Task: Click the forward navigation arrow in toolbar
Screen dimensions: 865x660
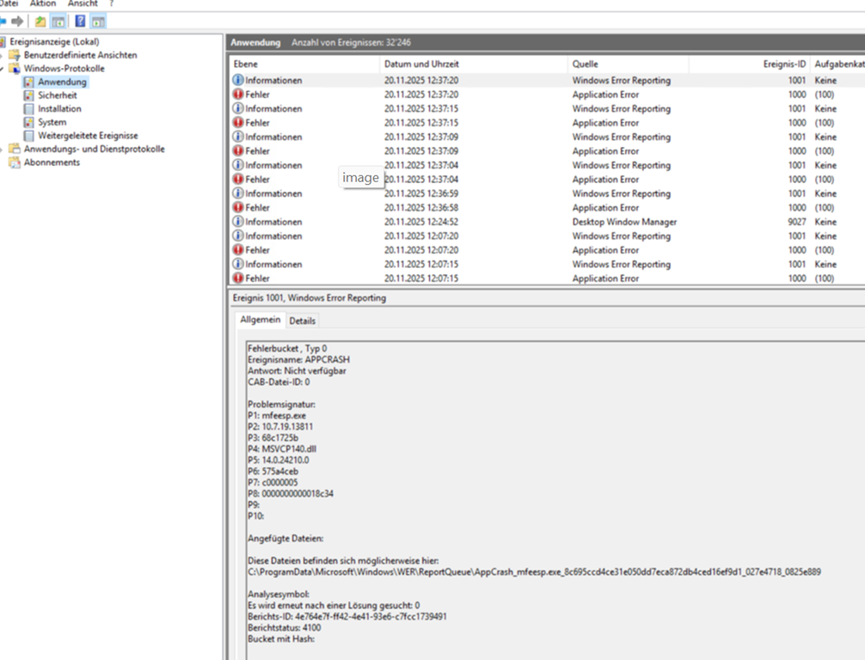Action: (17, 21)
